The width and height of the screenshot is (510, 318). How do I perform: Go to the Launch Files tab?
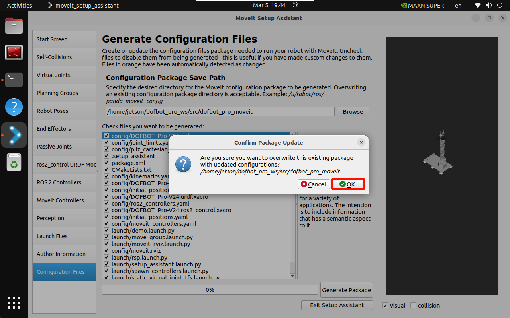pyautogui.click(x=64, y=236)
